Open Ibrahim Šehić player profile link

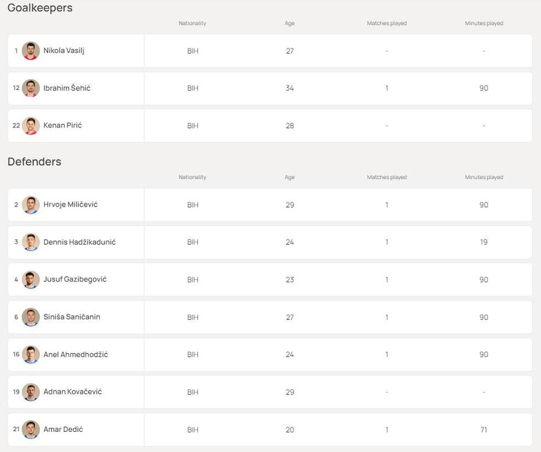click(67, 88)
